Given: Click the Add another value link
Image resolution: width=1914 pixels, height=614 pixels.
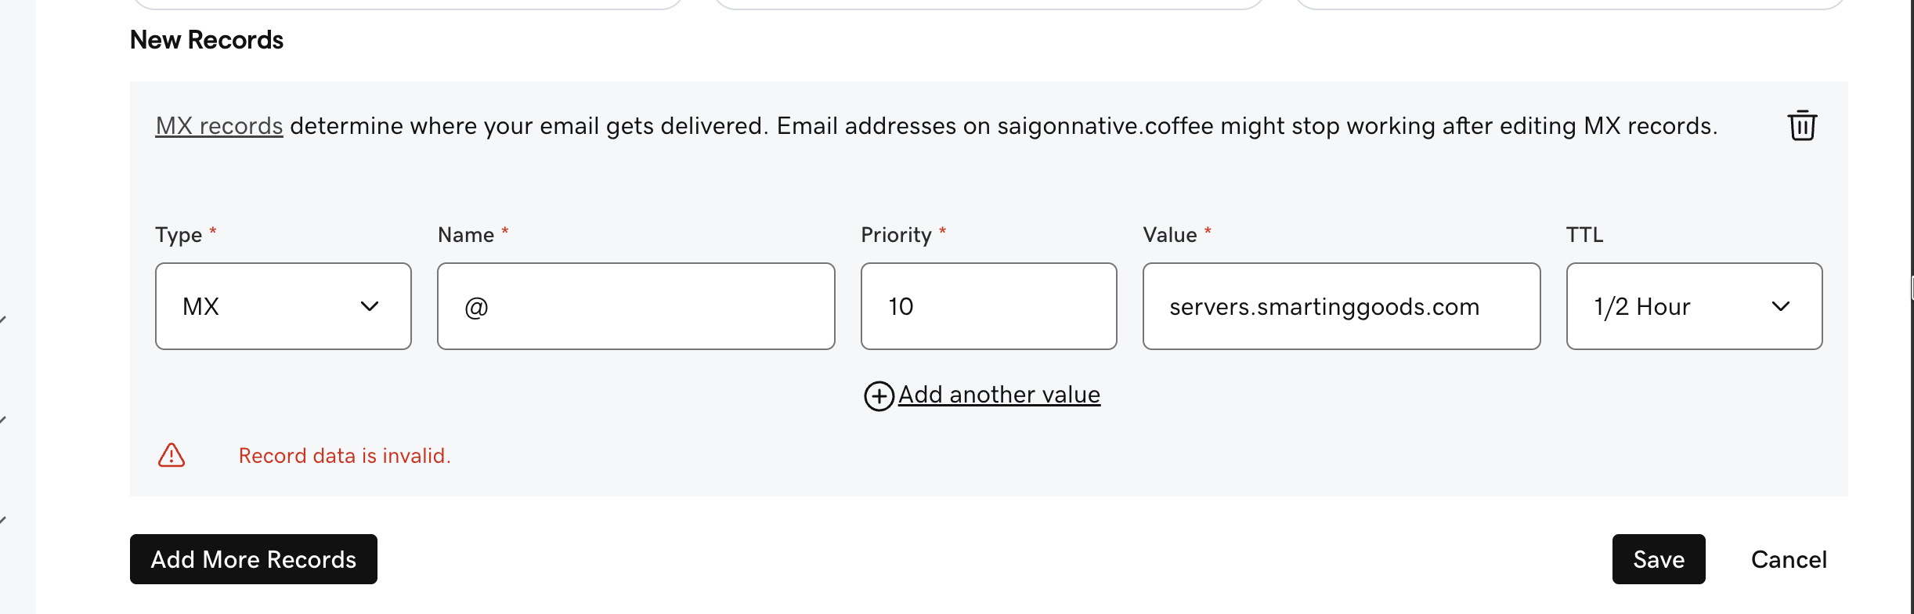Looking at the screenshot, I should tap(999, 395).
